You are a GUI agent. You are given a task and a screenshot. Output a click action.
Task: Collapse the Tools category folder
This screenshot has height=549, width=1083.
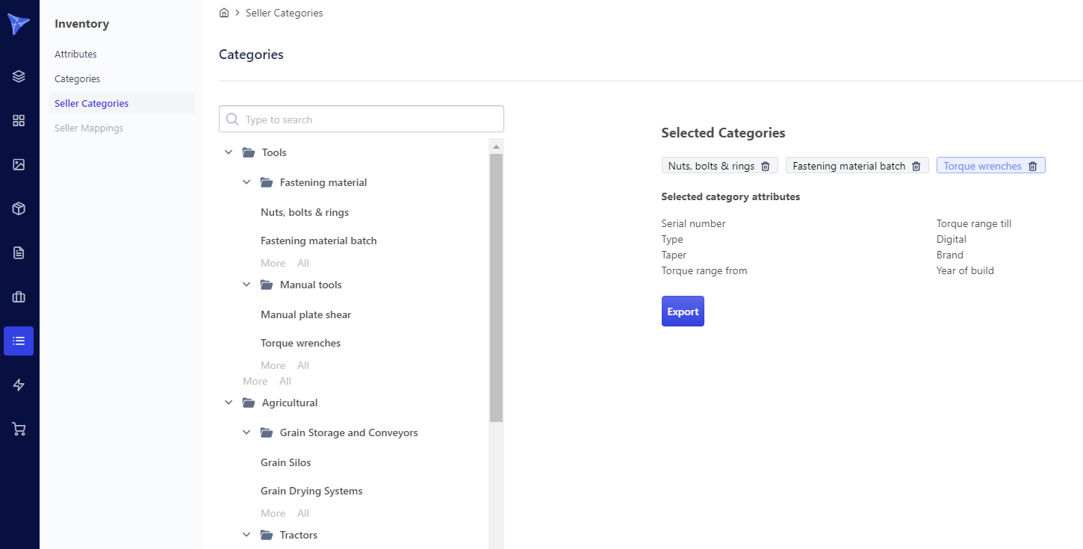click(x=229, y=152)
